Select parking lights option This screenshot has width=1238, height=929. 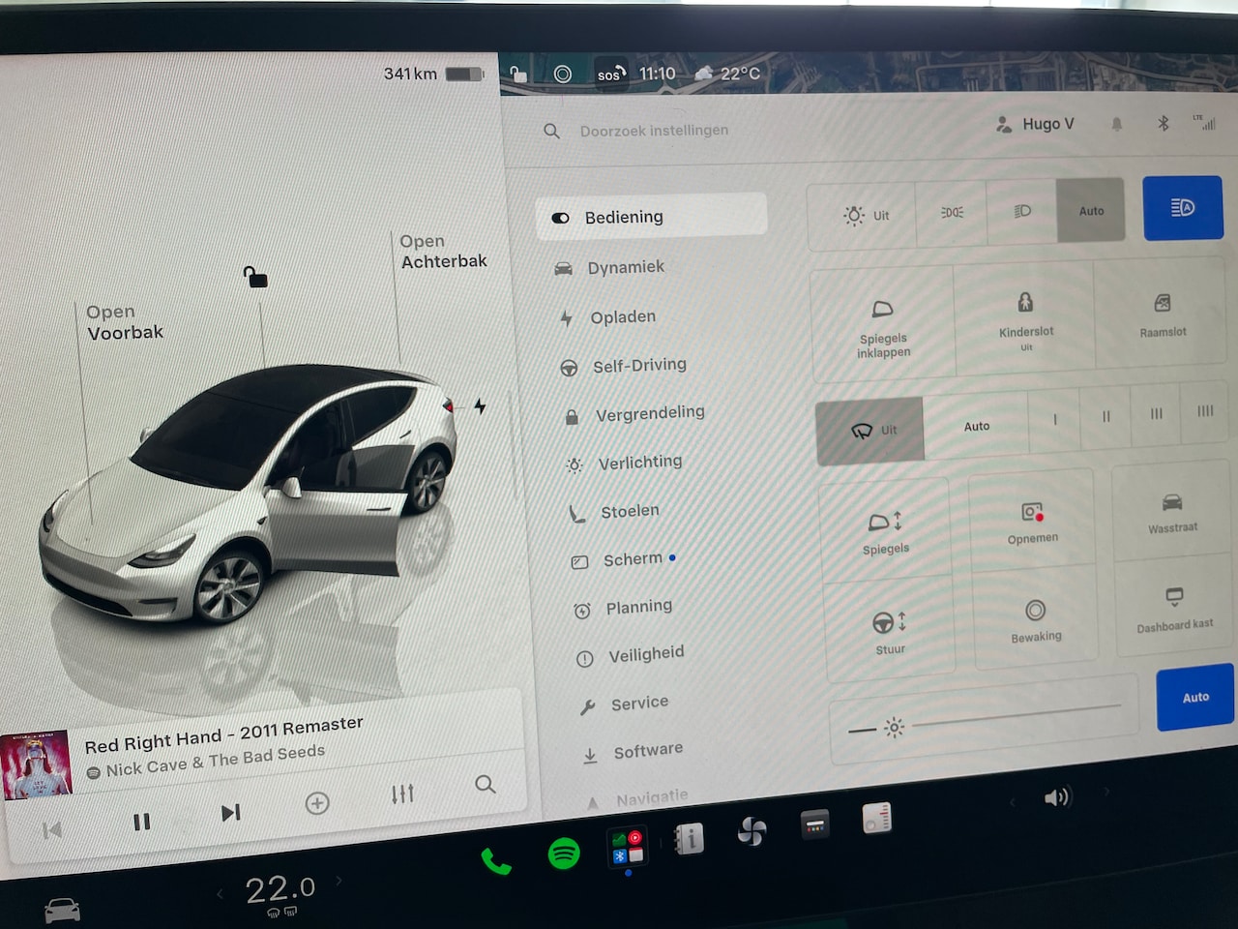pyautogui.click(x=952, y=212)
